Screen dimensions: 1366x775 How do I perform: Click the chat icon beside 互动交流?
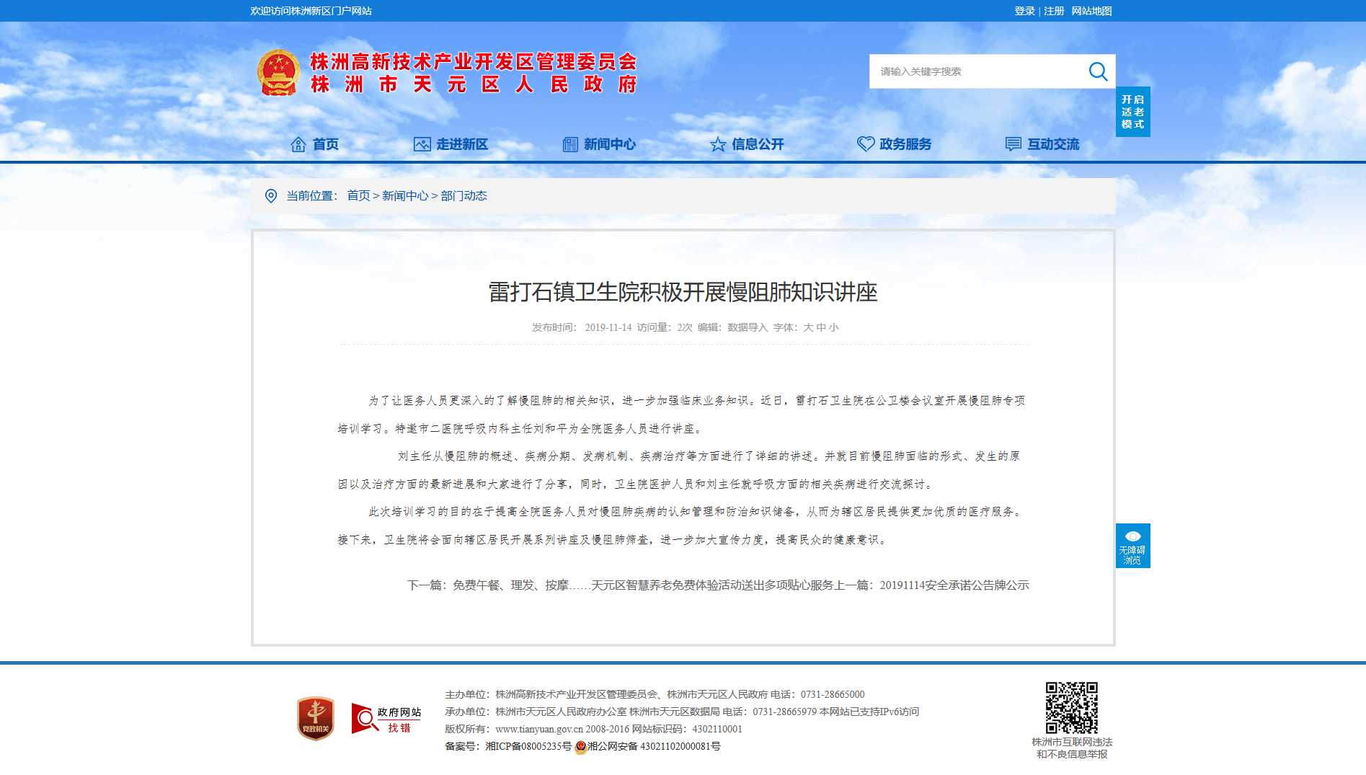point(1014,144)
